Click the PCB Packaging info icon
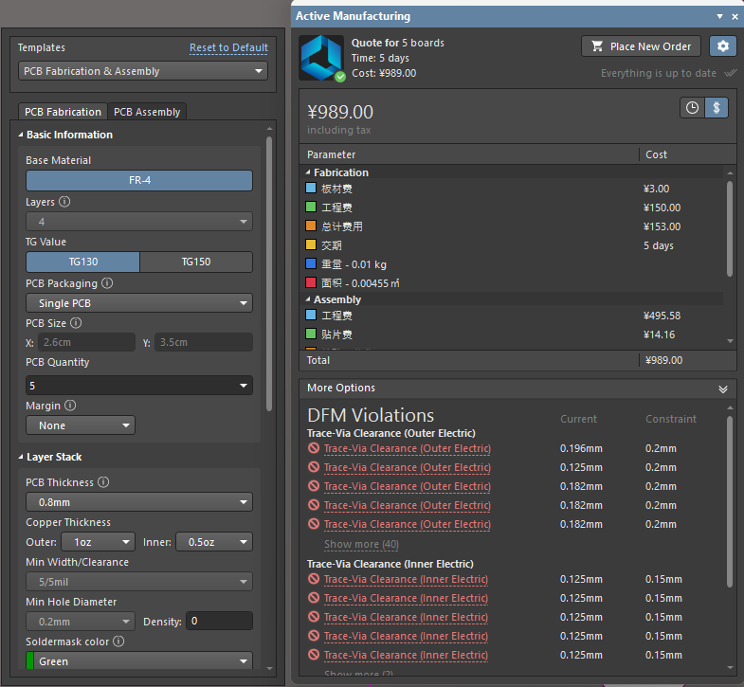Image resolution: width=744 pixels, height=687 pixels. [x=107, y=283]
